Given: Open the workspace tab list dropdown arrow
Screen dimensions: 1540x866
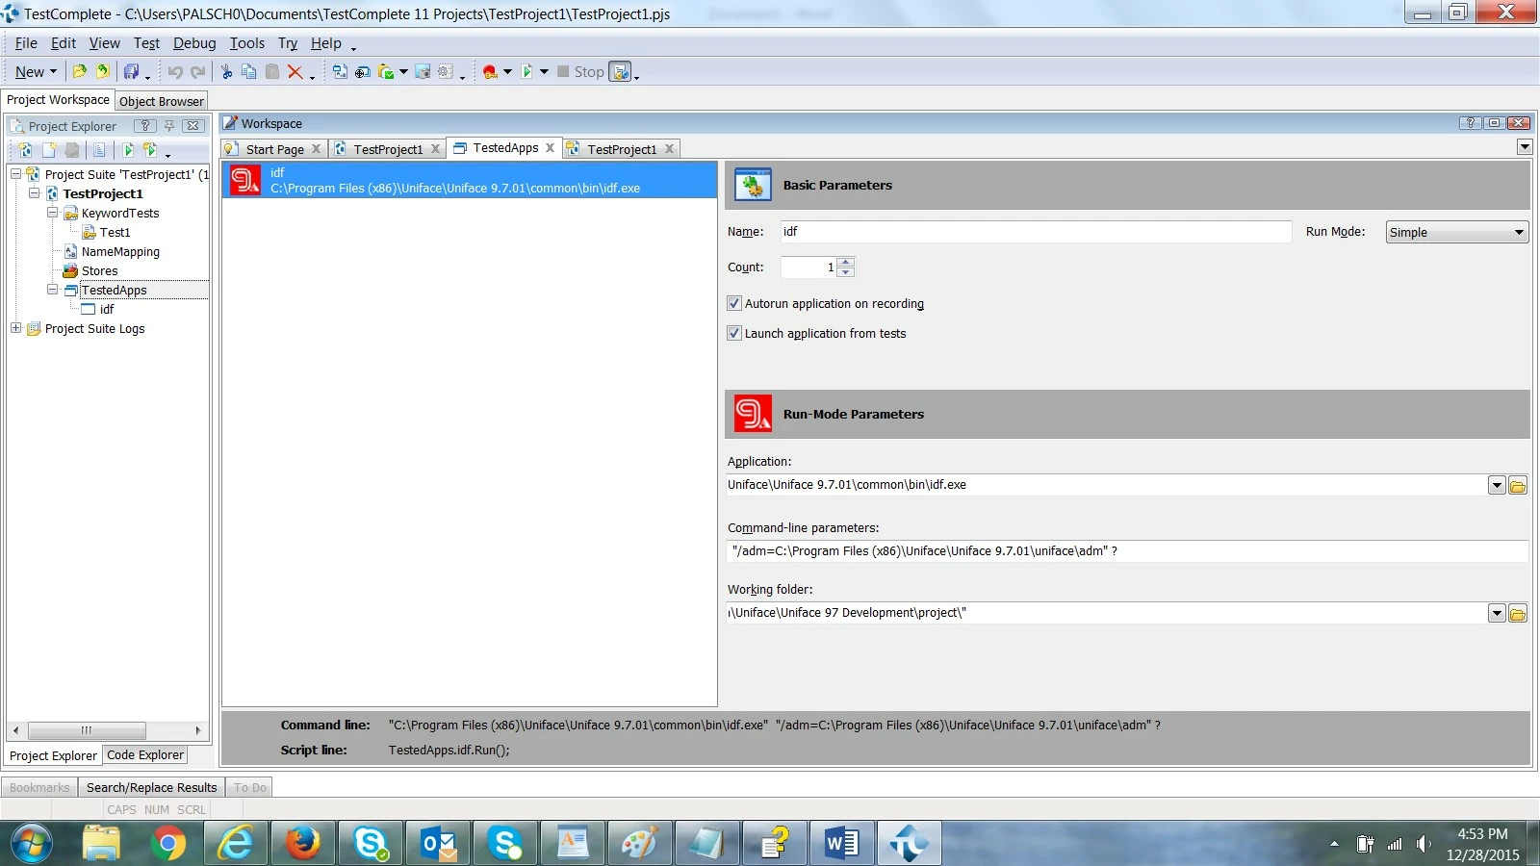Looking at the screenshot, I should [1525, 147].
